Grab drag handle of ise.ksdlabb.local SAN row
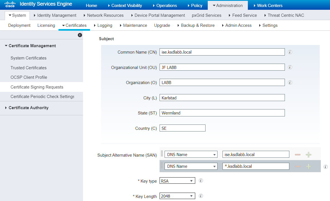The height and width of the screenshot is (201, 330). click(162, 154)
